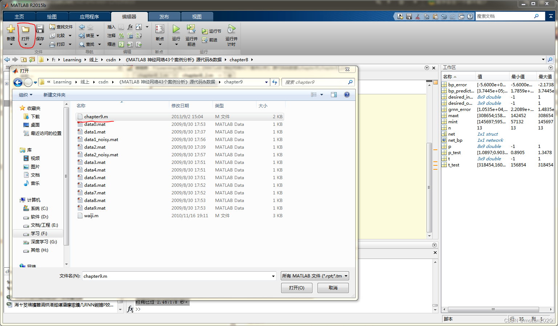
Task: Click the Go To (转至) icon
Action: coord(82,36)
